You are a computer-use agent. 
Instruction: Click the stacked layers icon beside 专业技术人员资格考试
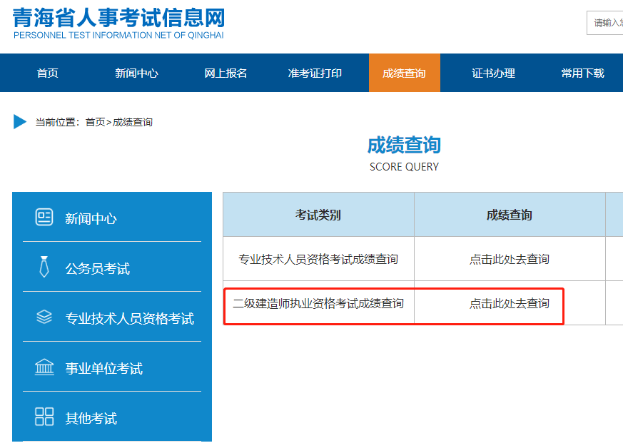tap(44, 316)
